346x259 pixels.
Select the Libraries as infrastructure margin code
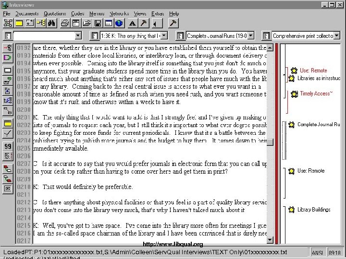pyautogui.click(x=319, y=78)
